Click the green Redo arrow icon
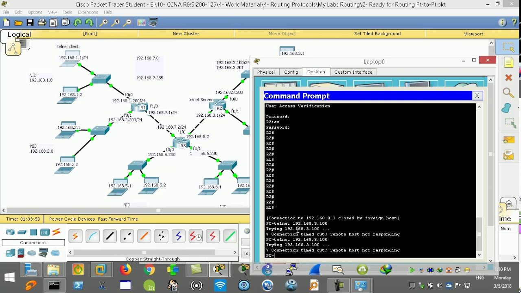 coord(89,23)
